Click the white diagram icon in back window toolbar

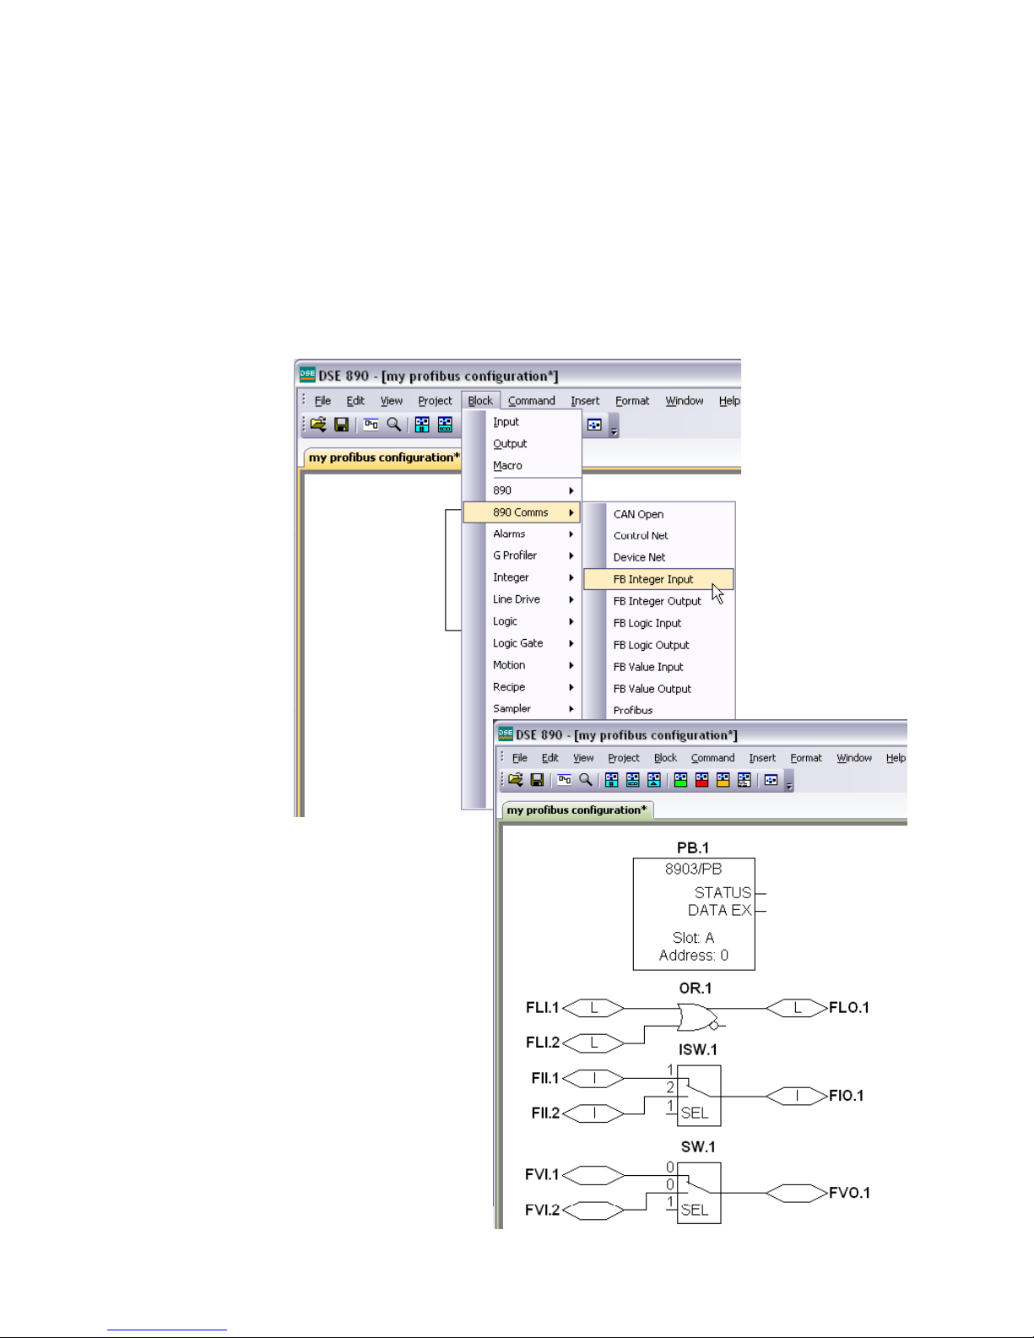594,425
